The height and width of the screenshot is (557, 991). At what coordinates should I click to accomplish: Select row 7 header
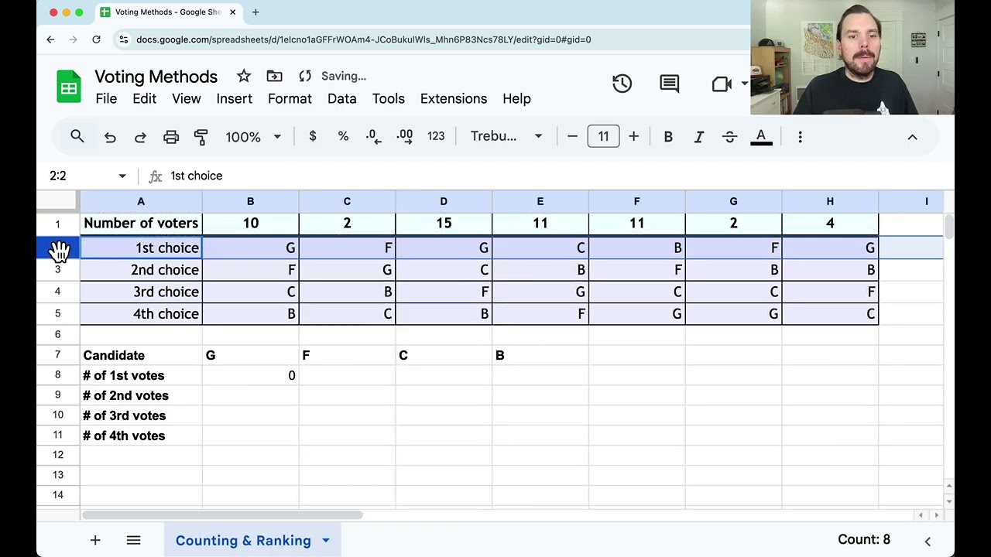tap(57, 355)
